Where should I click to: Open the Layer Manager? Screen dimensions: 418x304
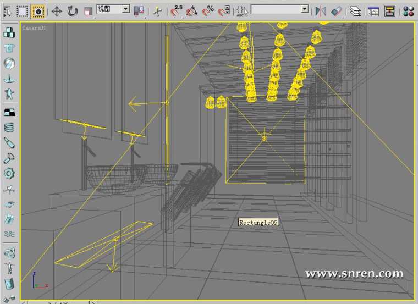pos(355,12)
